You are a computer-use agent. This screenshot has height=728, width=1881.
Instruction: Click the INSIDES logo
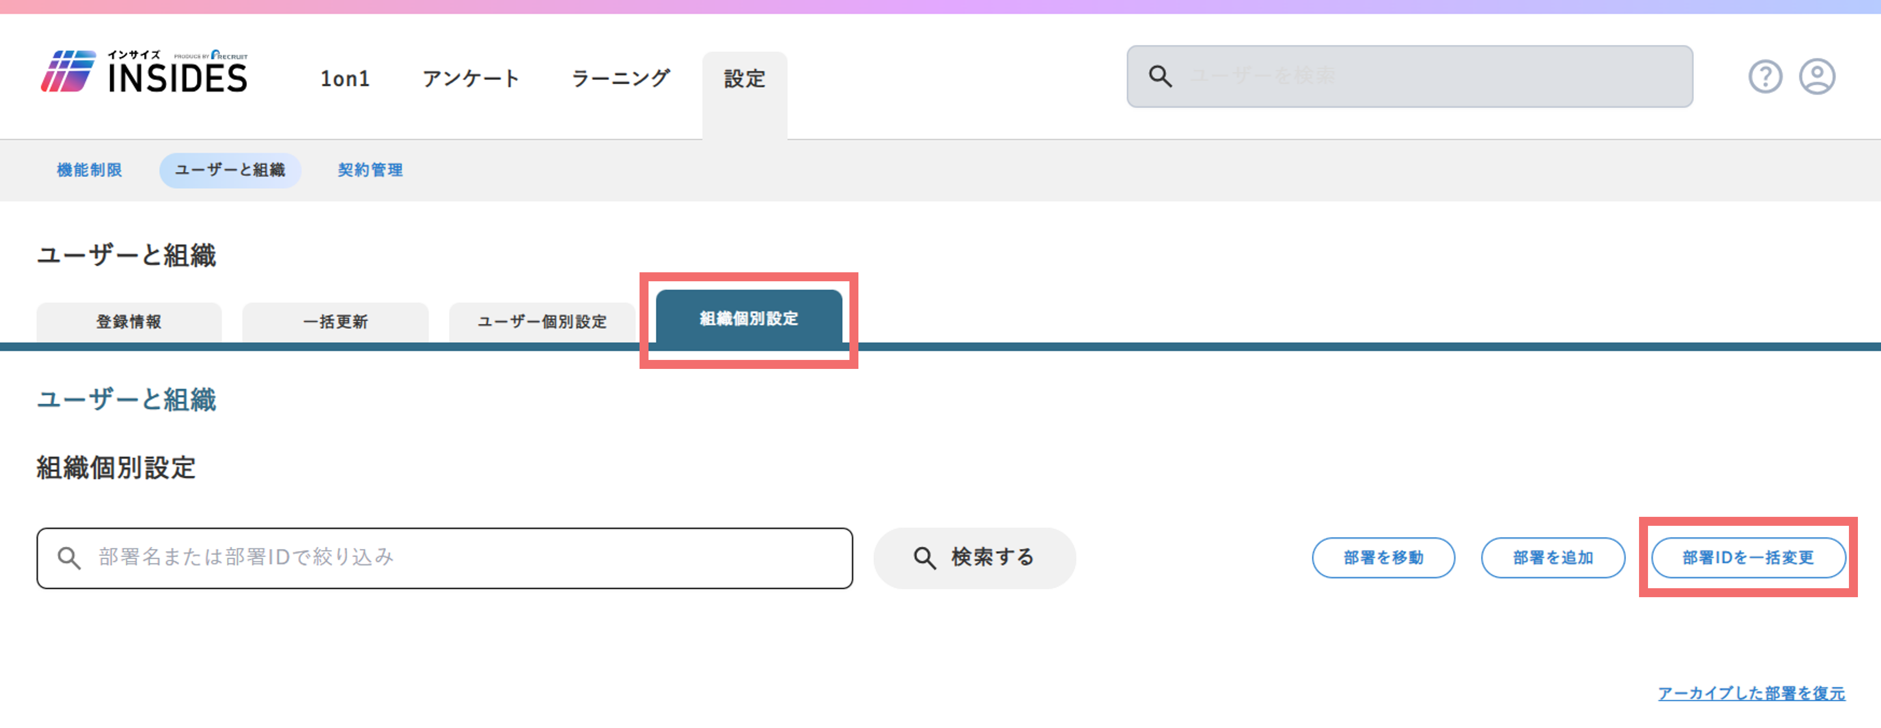point(144,71)
